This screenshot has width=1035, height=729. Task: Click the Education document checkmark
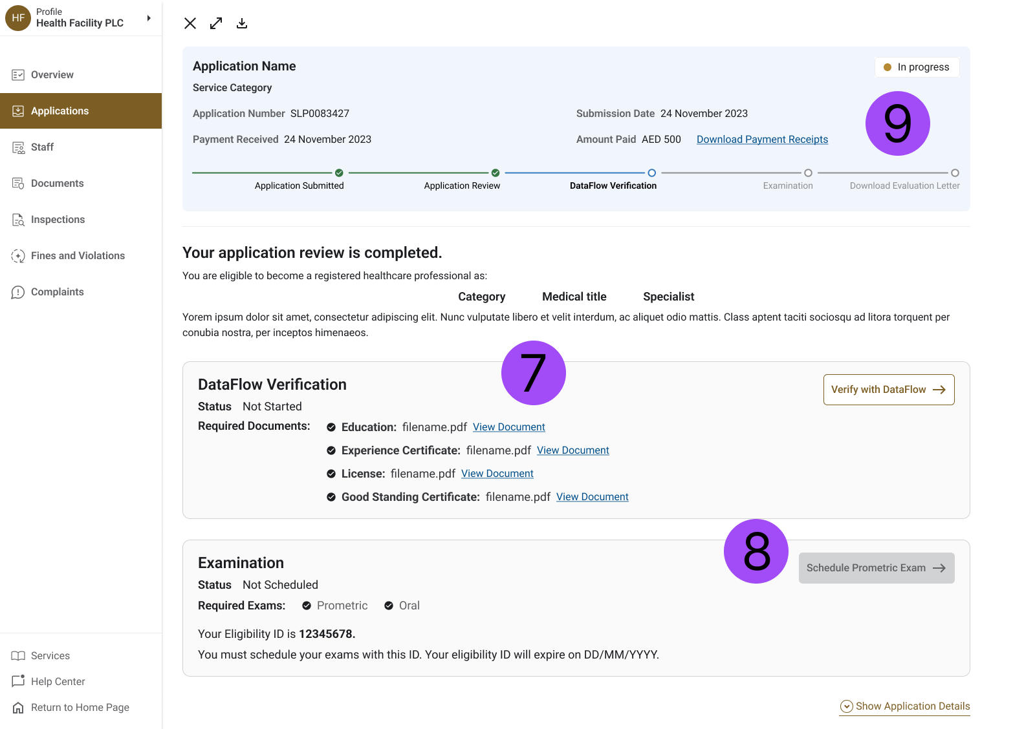tap(331, 427)
